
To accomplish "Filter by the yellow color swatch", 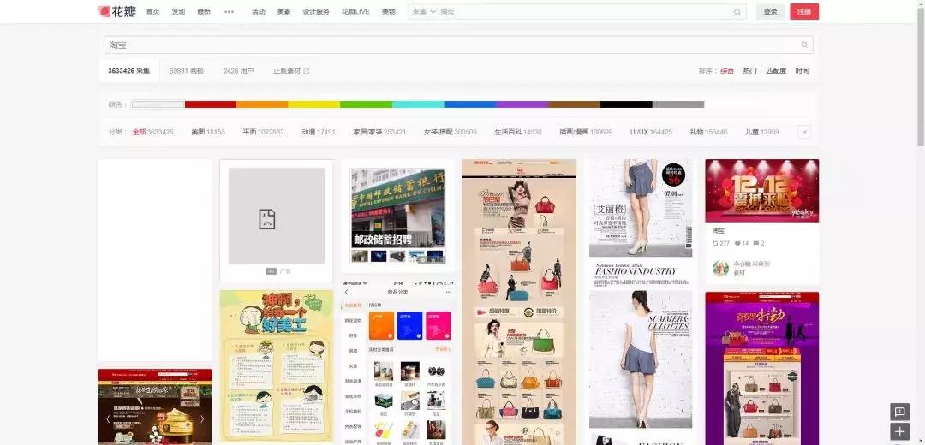I will 314,104.
